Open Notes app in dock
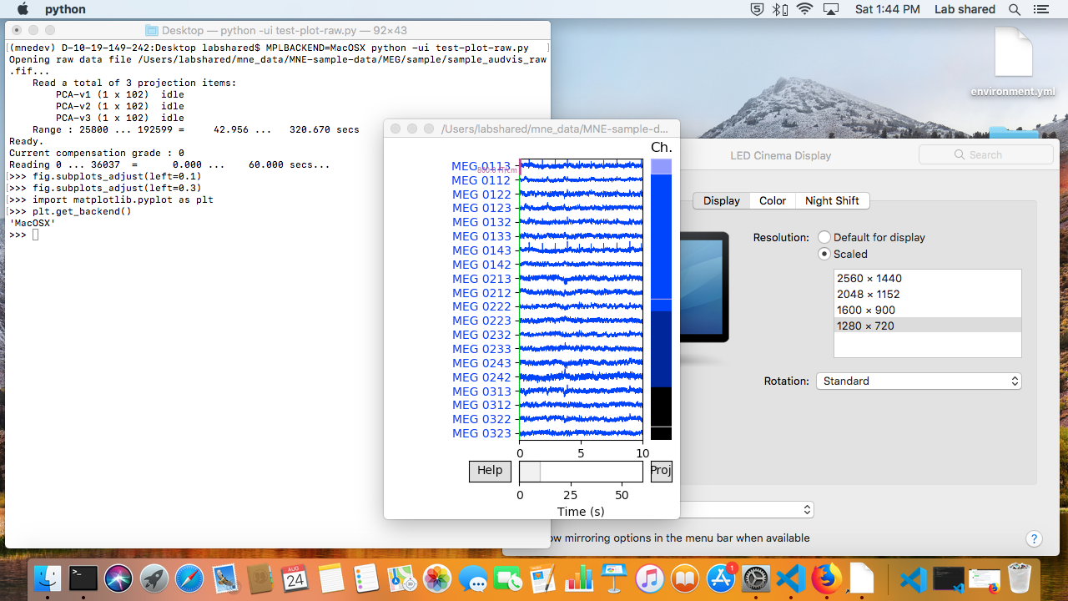 pos(331,578)
